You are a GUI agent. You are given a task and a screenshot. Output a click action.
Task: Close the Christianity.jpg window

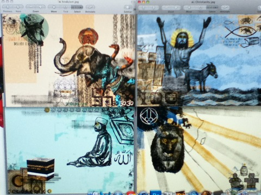coord(139,2)
